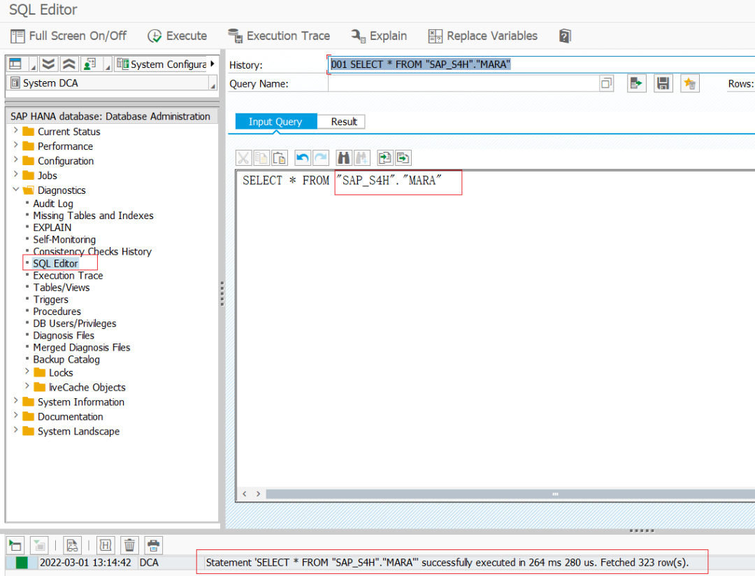Image resolution: width=755 pixels, height=576 pixels.
Task: Click the trash delete icon in log toolbar
Action: click(x=129, y=546)
